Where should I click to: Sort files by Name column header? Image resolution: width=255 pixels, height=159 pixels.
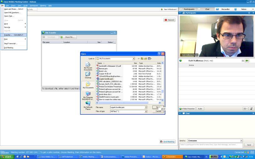tap(110, 63)
